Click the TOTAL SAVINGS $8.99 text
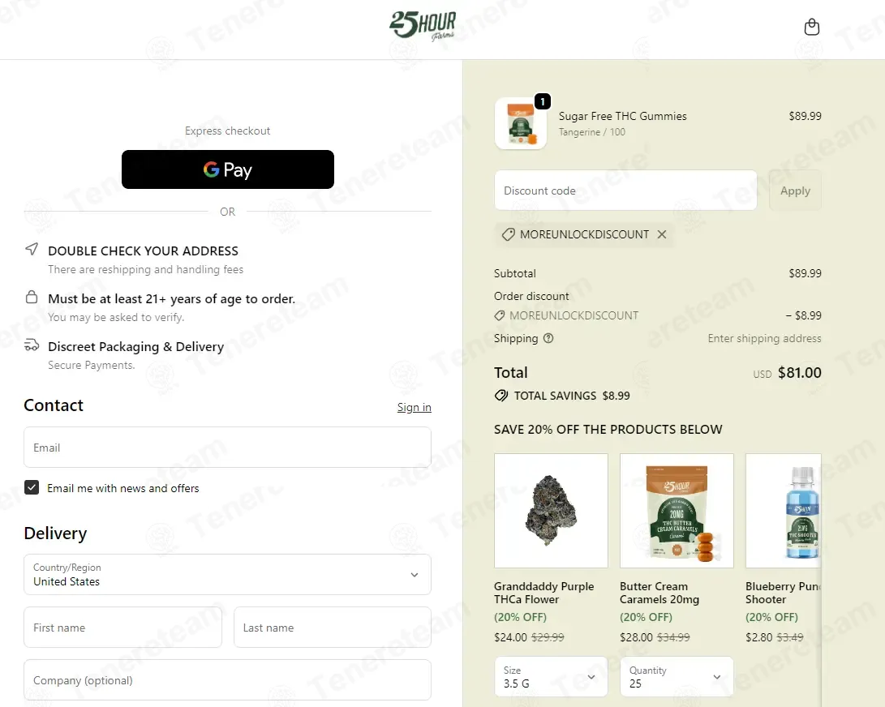Screen dimensions: 885x707 pos(572,396)
